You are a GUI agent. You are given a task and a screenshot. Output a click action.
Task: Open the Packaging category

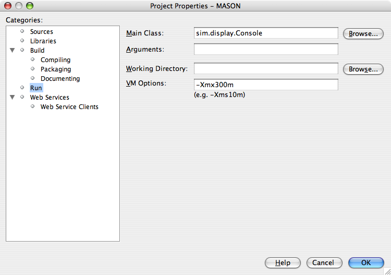(56, 69)
